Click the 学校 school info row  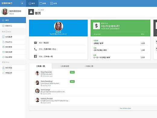point(60,49)
